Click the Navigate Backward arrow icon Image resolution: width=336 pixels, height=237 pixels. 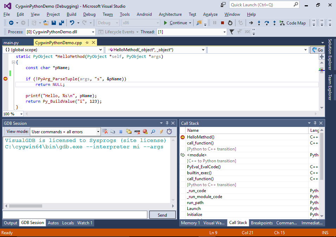pyautogui.click(x=11, y=23)
